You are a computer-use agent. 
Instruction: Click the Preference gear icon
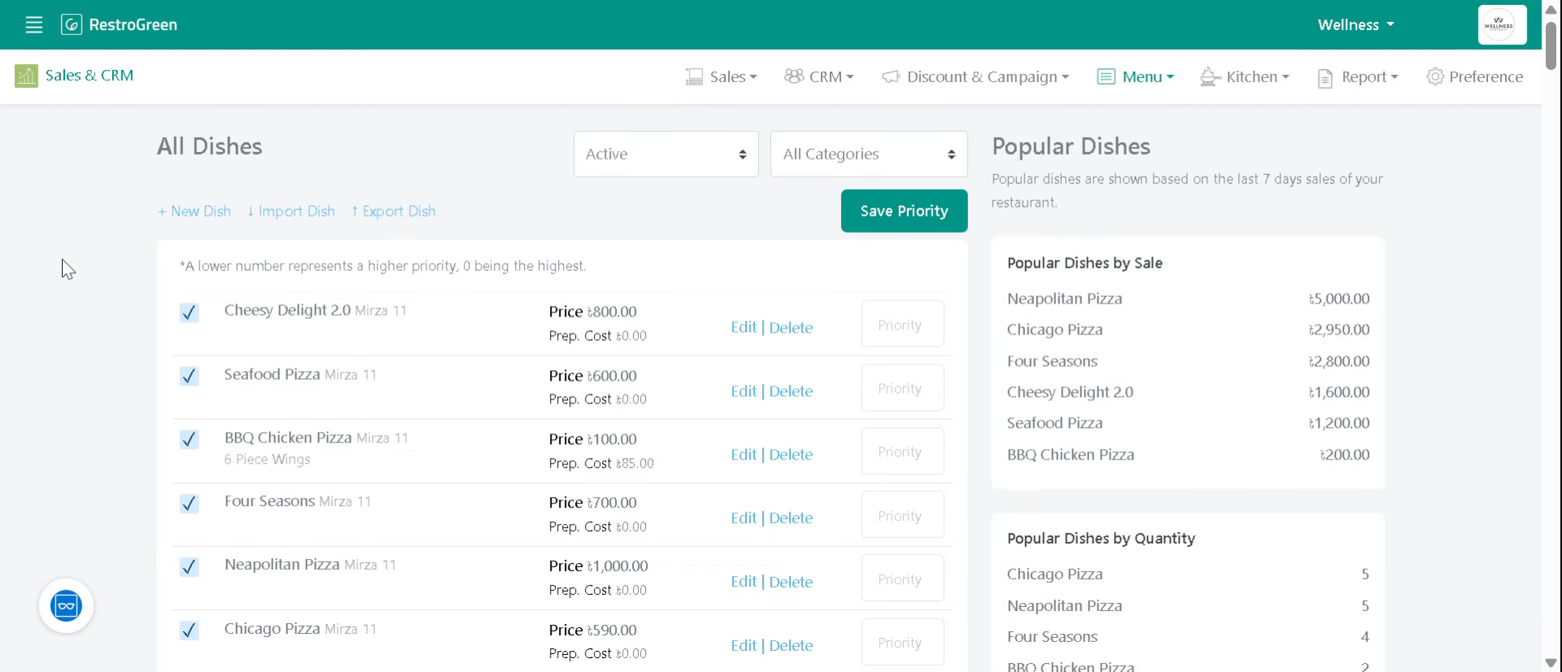(x=1435, y=76)
